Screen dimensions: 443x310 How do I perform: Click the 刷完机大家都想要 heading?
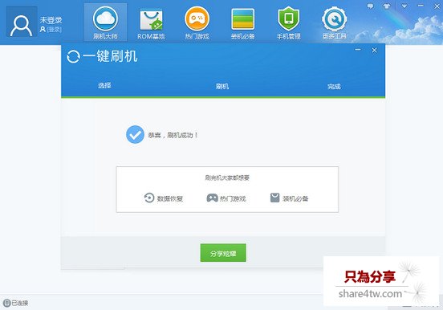(227, 177)
